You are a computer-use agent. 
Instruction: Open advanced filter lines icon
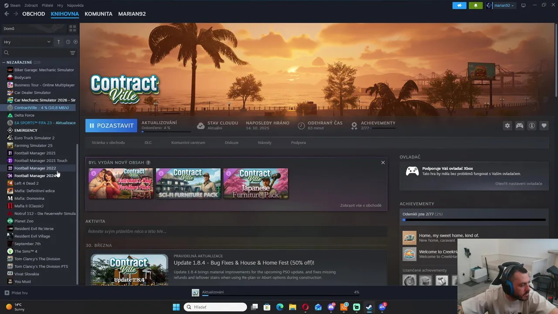pyautogui.click(x=72, y=53)
